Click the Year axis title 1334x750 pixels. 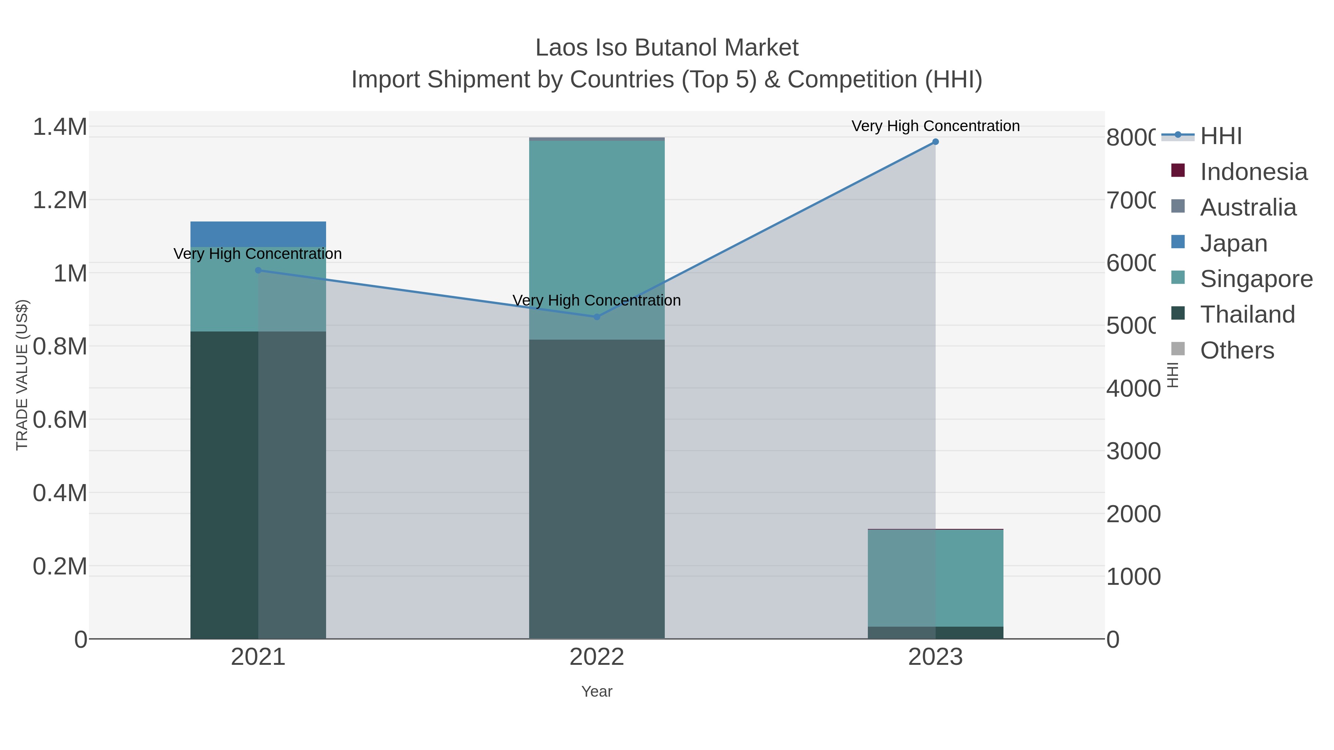pyautogui.click(x=597, y=691)
